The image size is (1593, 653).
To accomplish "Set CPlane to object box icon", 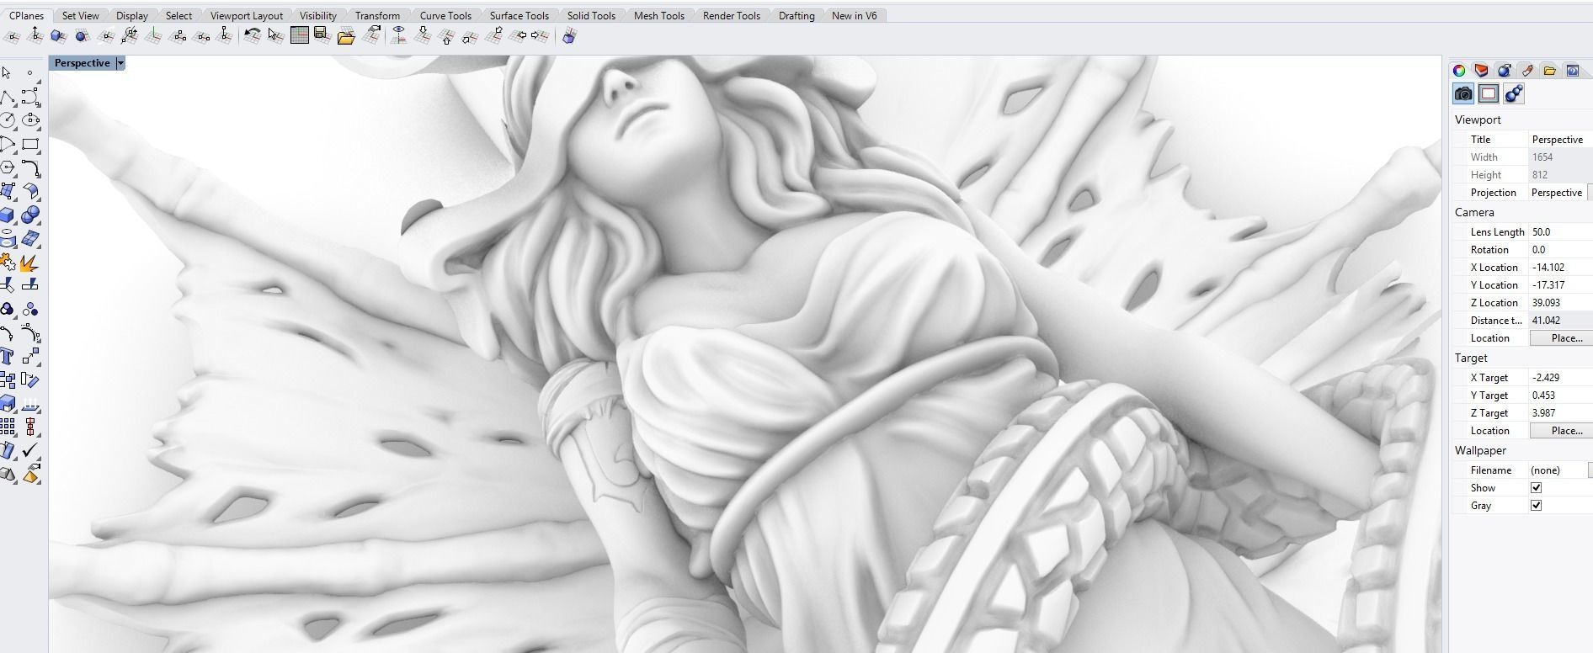I will 57,35.
